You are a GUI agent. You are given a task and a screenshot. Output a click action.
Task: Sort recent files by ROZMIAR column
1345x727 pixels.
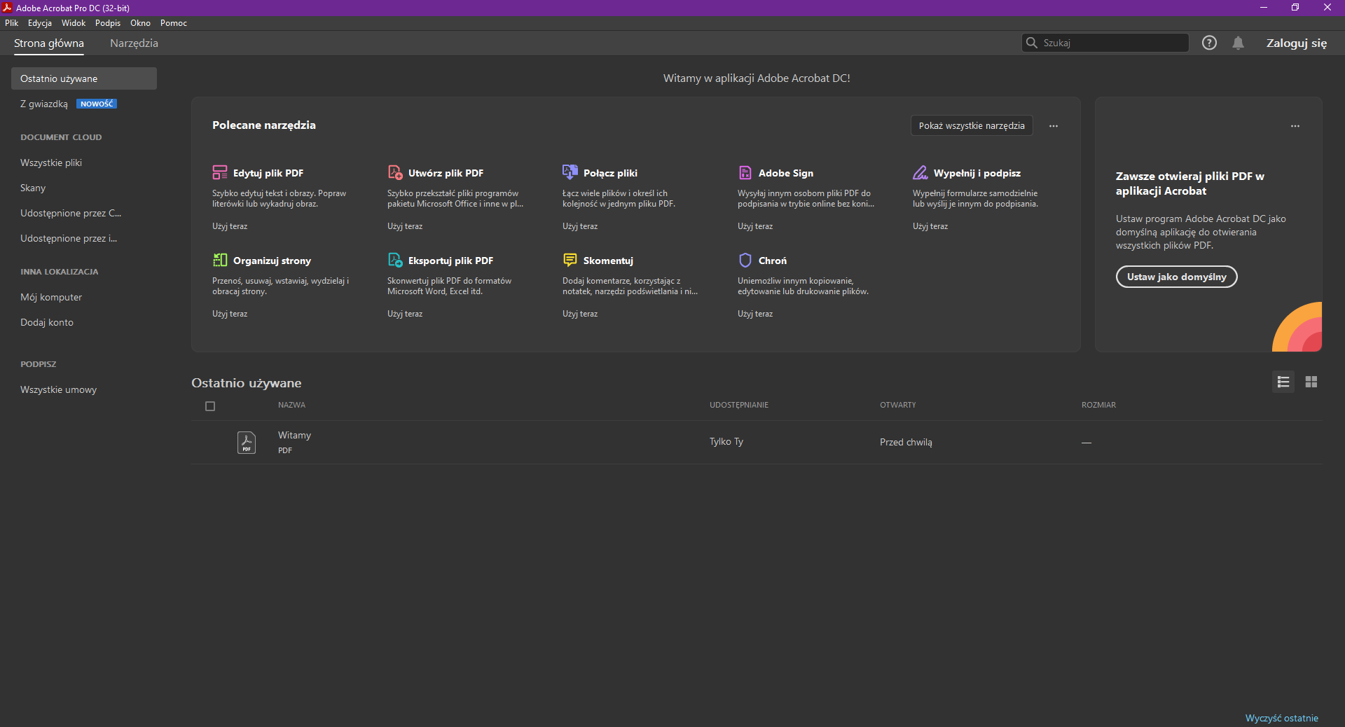[x=1098, y=405]
